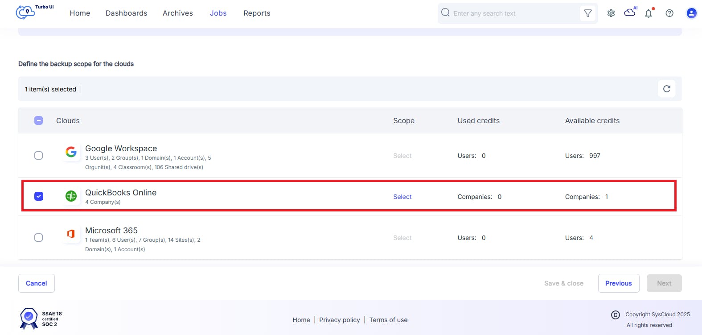Uncheck the QuickBooks Online checkbox

(x=39, y=196)
